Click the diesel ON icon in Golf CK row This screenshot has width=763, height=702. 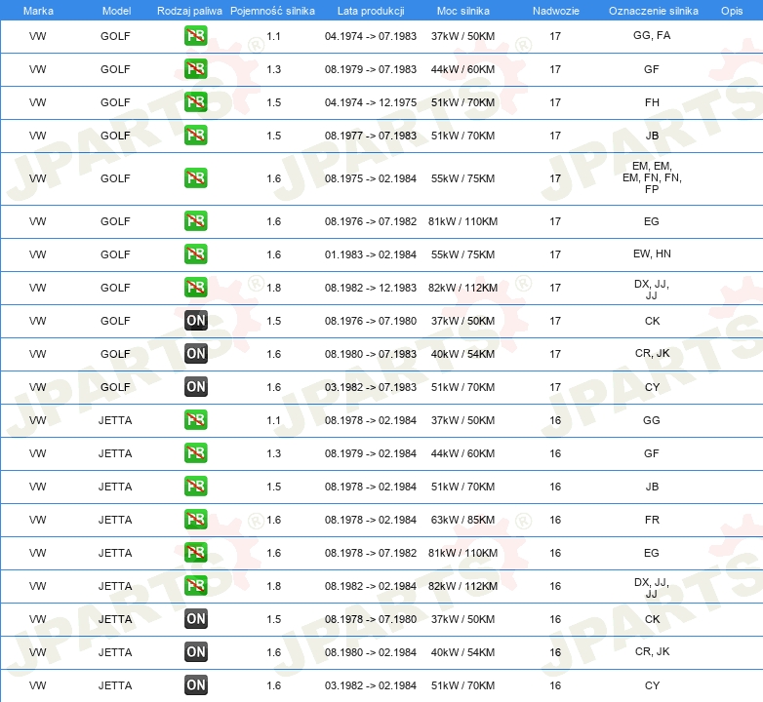195,321
